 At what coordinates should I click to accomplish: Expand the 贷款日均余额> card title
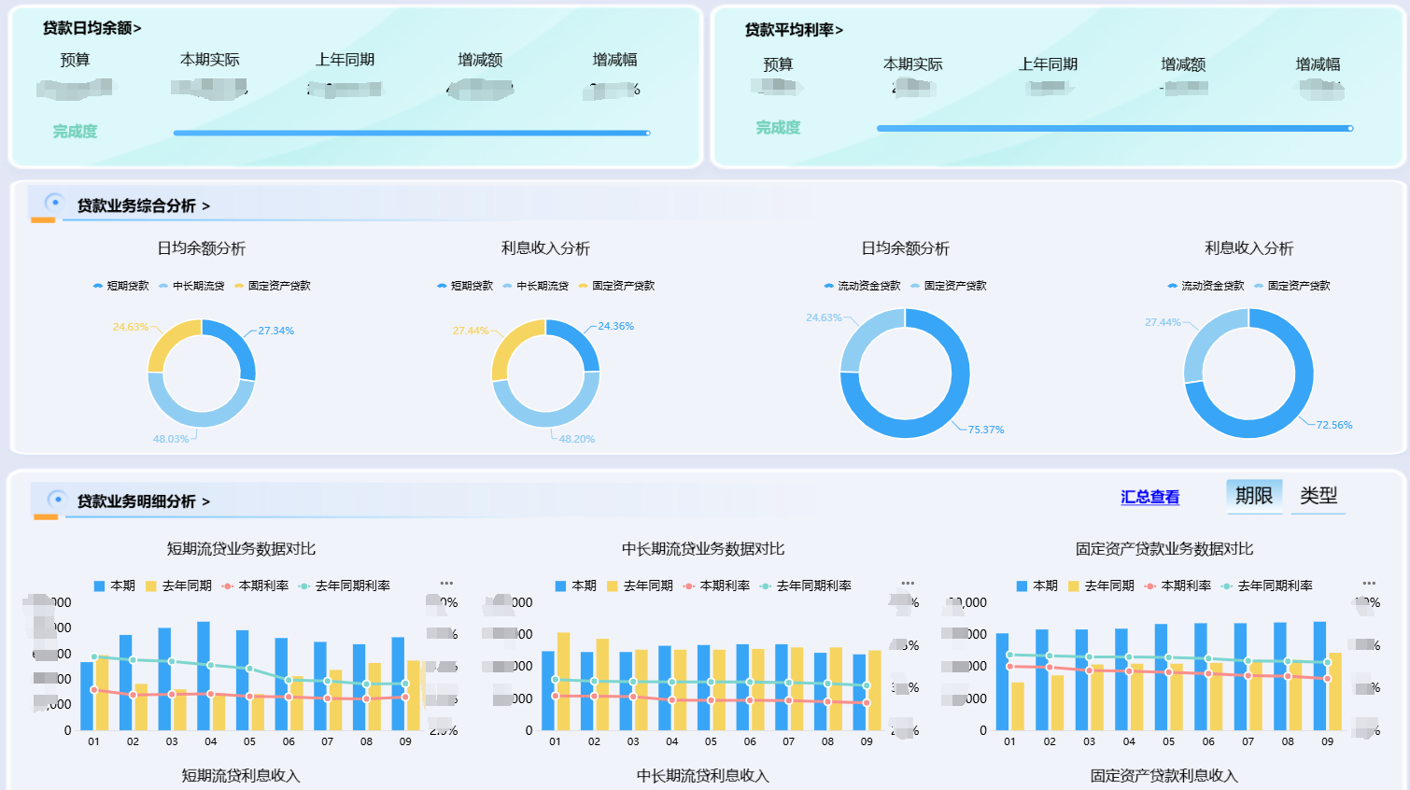[x=92, y=29]
